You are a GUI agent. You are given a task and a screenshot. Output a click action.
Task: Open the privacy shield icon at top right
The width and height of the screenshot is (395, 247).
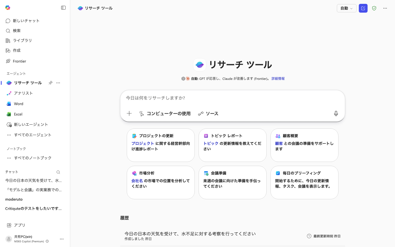(x=374, y=8)
